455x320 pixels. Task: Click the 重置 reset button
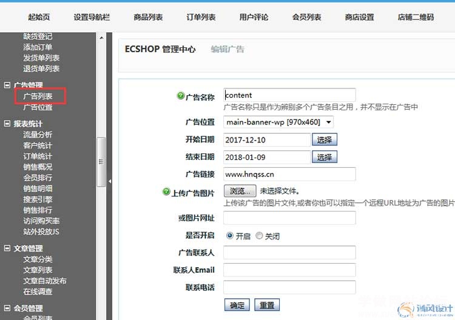click(266, 305)
